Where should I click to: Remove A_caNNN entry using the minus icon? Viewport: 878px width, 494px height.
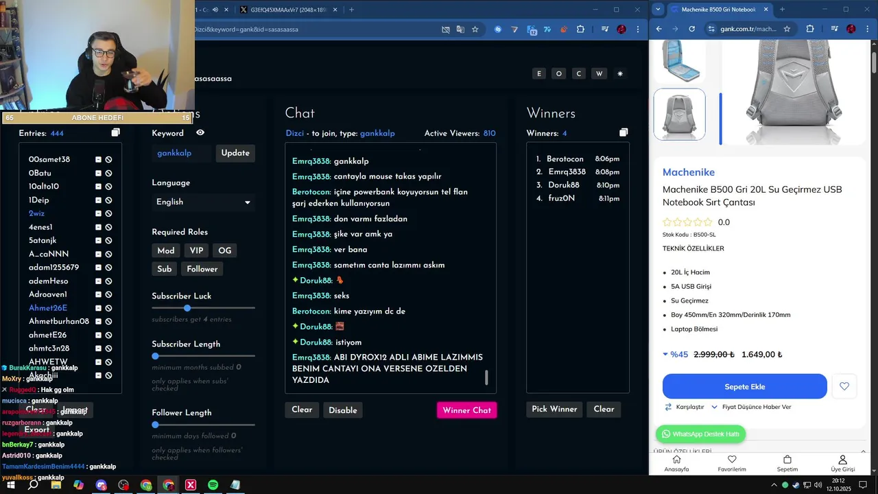[98, 254]
